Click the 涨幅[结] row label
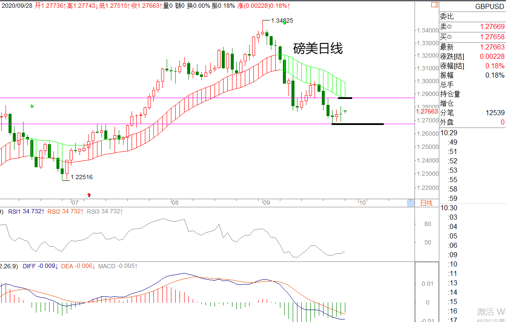 click(x=452, y=66)
